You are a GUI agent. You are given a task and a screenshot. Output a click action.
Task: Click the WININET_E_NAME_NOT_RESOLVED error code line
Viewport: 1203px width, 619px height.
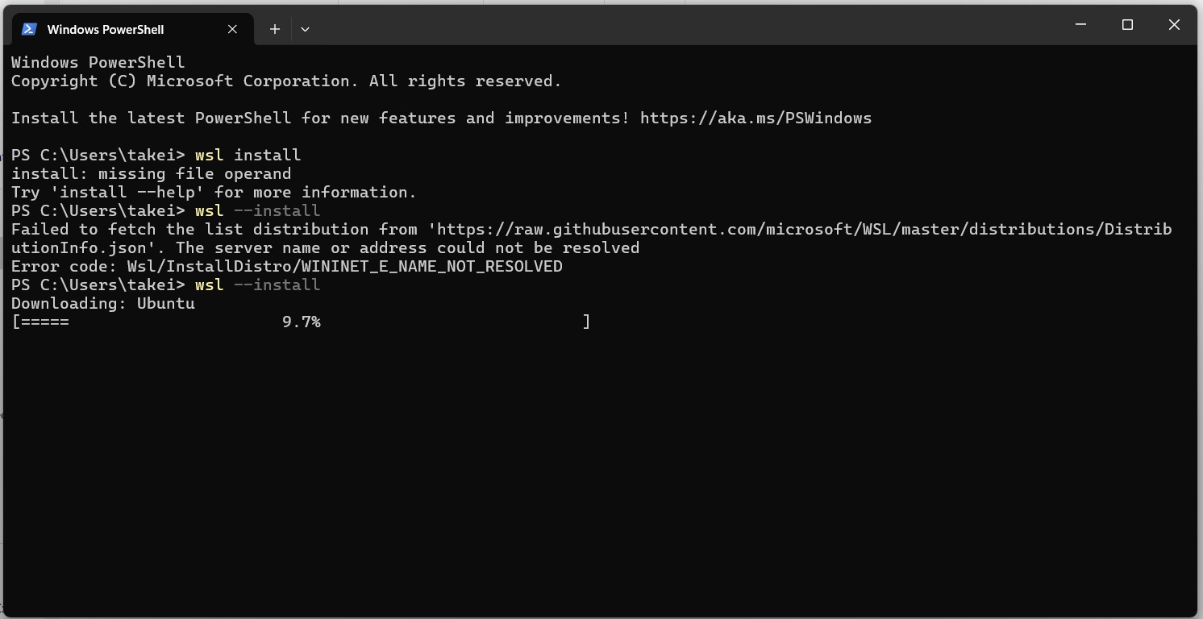click(x=287, y=266)
